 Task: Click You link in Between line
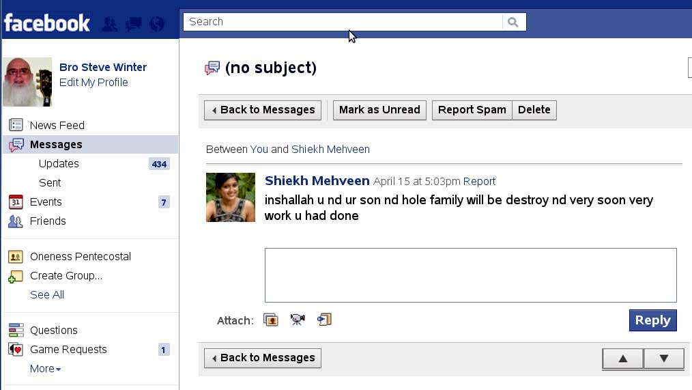(259, 150)
